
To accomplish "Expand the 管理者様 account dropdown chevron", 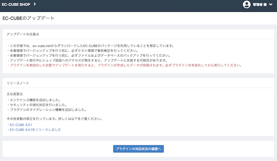I will click(271, 5).
